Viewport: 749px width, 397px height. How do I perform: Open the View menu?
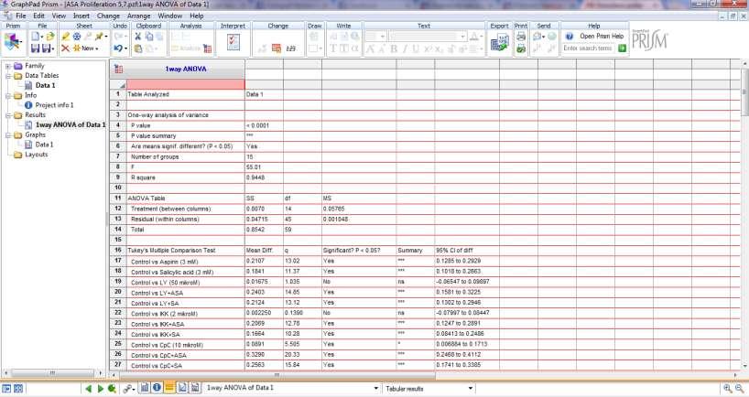(59, 16)
